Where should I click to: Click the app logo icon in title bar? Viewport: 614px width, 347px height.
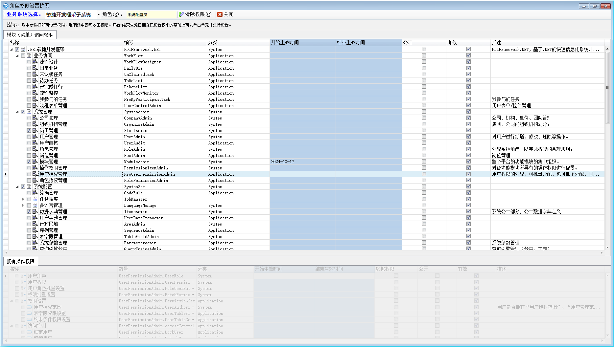click(6, 6)
